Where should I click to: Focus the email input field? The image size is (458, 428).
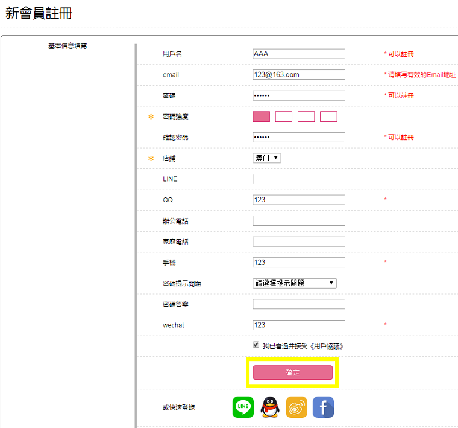pos(299,75)
